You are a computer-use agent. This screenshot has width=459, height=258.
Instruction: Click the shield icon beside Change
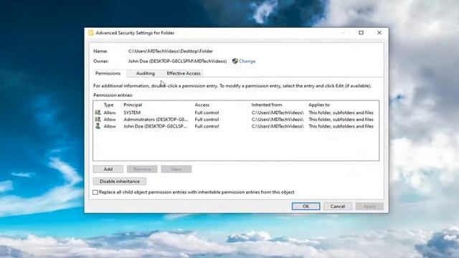tap(235, 61)
